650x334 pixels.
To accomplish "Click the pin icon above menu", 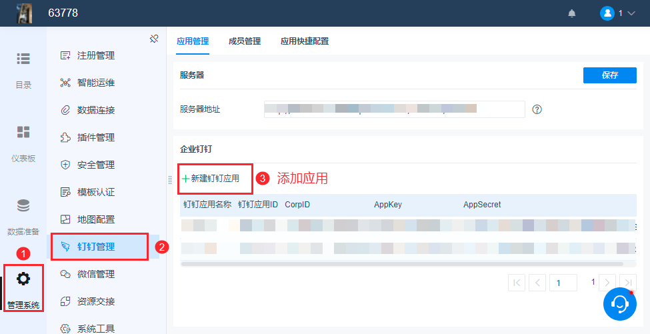I will click(x=154, y=39).
